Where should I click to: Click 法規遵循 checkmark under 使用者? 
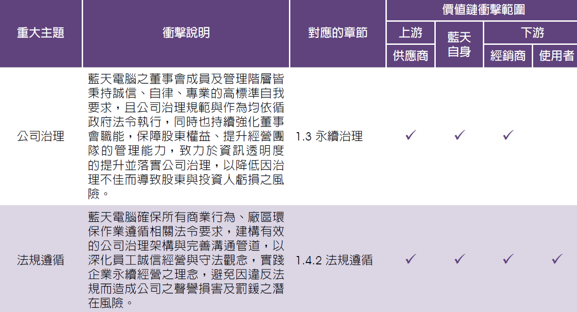coord(557,259)
